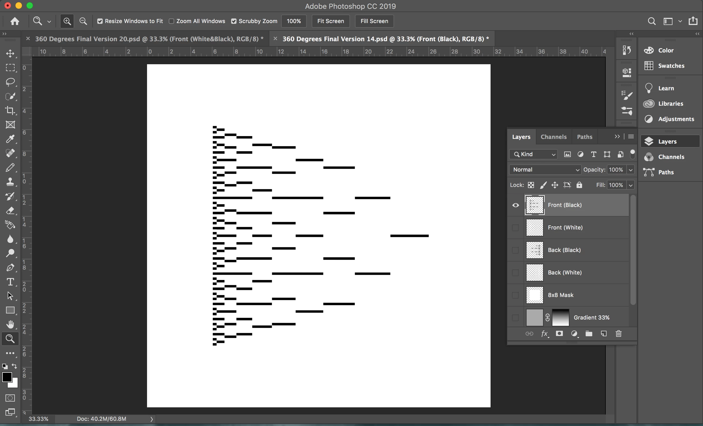Open the Kind layer filter dropdown

pos(533,155)
